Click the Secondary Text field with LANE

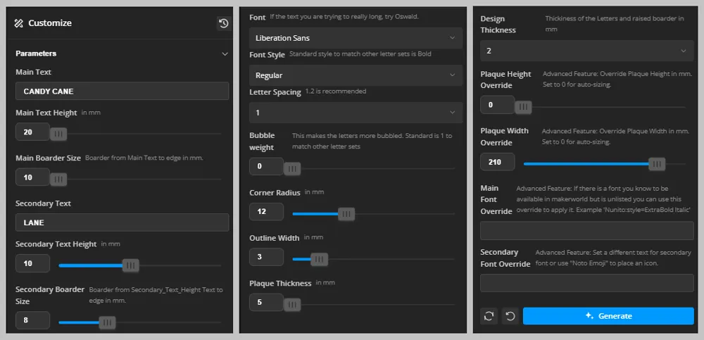(x=122, y=222)
